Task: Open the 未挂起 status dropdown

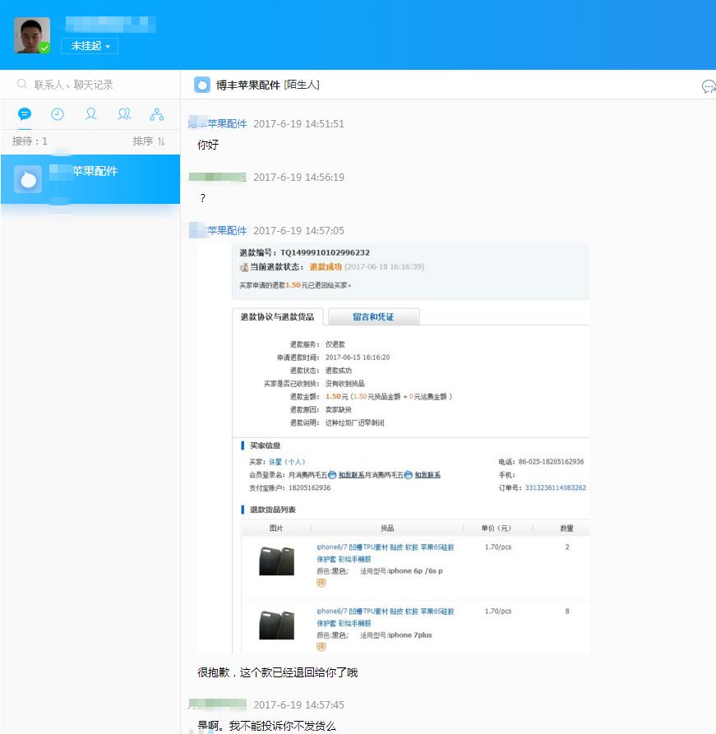Action: pyautogui.click(x=85, y=46)
